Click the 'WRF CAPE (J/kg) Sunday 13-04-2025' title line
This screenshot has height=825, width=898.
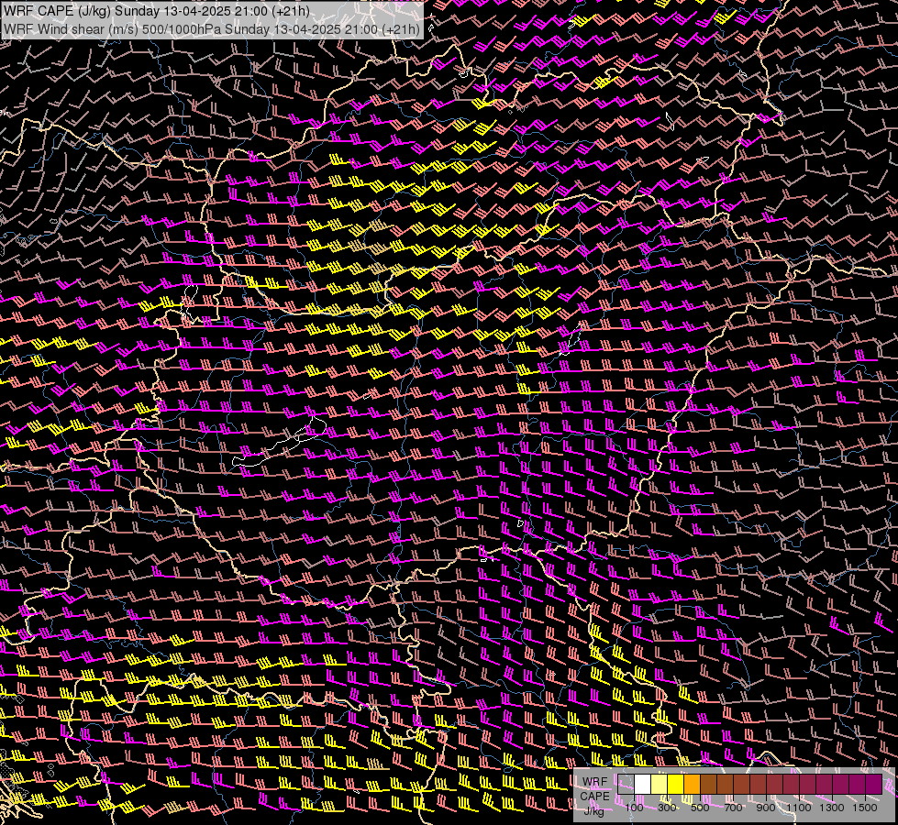point(156,11)
